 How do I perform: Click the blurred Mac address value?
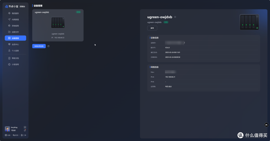[170, 72]
